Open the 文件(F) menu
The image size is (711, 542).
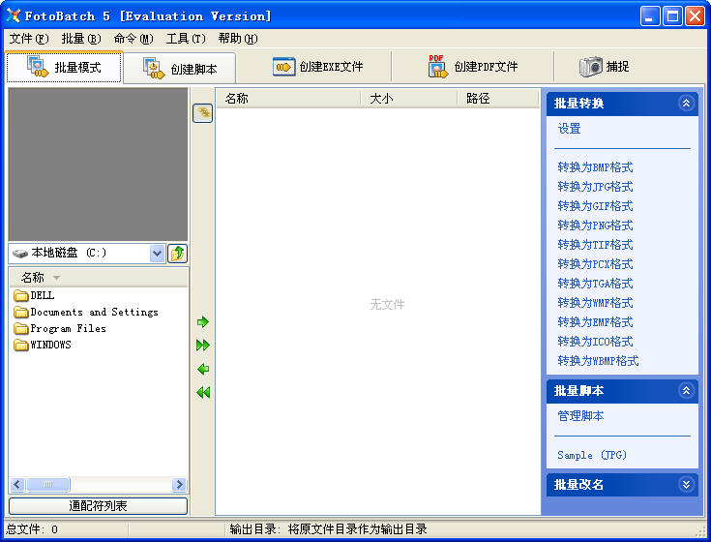click(x=29, y=39)
